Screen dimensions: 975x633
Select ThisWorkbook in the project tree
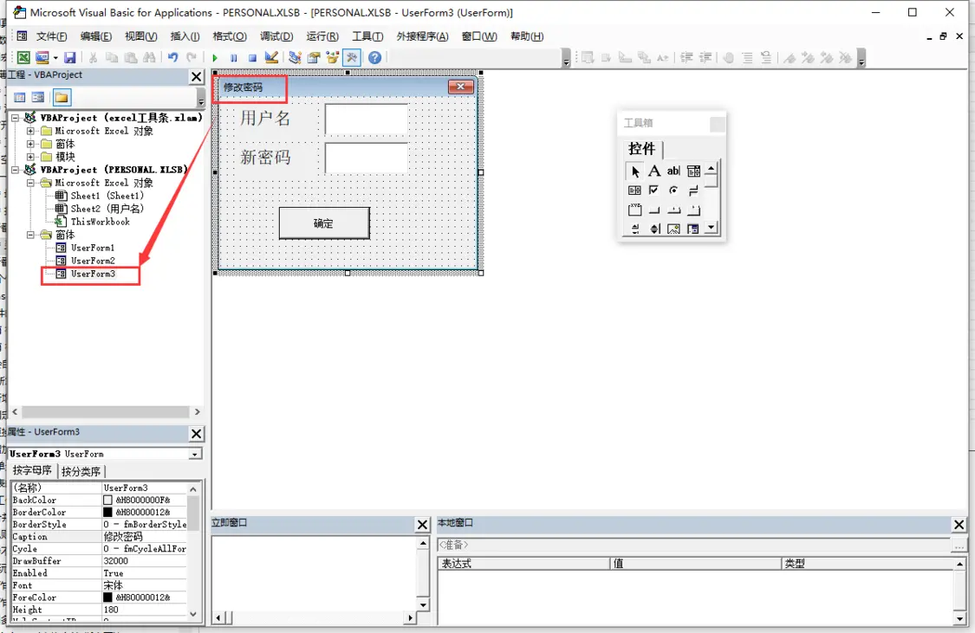(101, 222)
